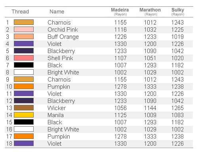Image resolution: width=198 pixels, height=152 pixels.
Task: Click the Madeira column header
Action: 120,12
